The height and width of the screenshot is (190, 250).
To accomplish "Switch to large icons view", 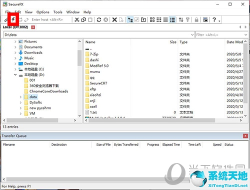I will pos(152,19).
